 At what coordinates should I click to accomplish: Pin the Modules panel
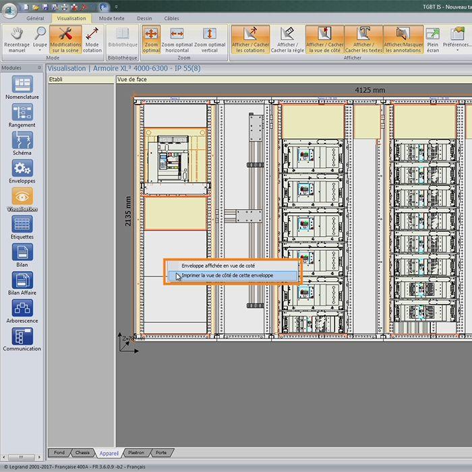pyautogui.click(x=39, y=67)
